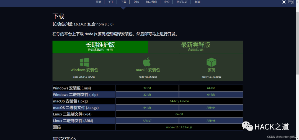The image size is (299, 140).
Task: Download node-v16.14.2.tar.gz under 源码 icon
Action: point(211,77)
